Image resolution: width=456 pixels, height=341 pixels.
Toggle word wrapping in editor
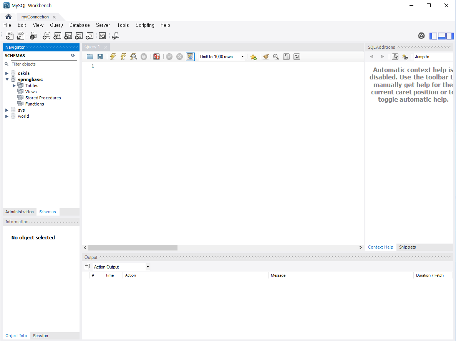point(297,57)
